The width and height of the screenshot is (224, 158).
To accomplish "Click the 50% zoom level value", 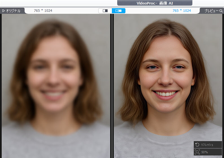I will tap(205, 152).
